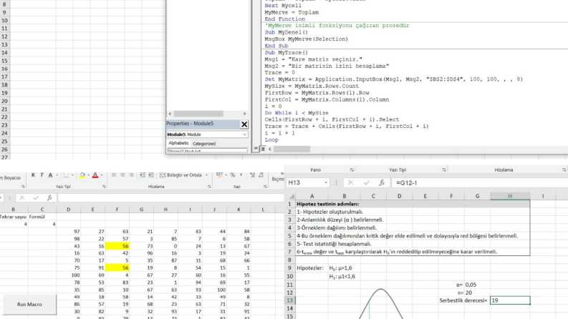
Task: Switch to Categorized tab in Properties
Action: [x=204, y=144]
